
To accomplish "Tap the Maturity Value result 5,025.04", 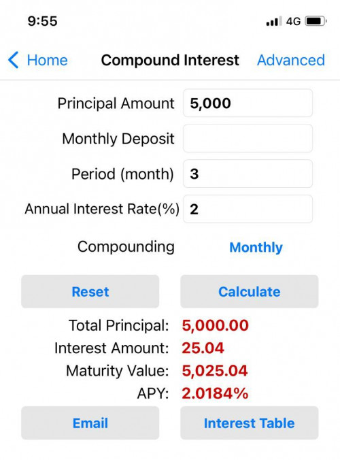I will [215, 371].
